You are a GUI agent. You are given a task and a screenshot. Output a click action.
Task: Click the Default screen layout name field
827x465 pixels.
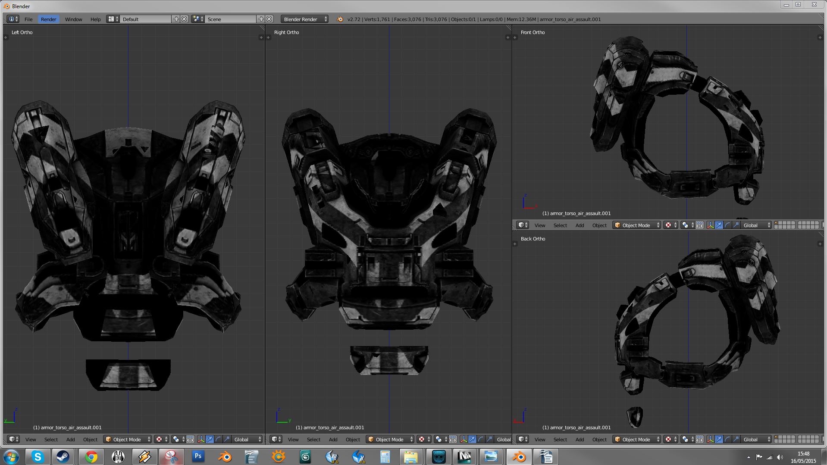146,19
